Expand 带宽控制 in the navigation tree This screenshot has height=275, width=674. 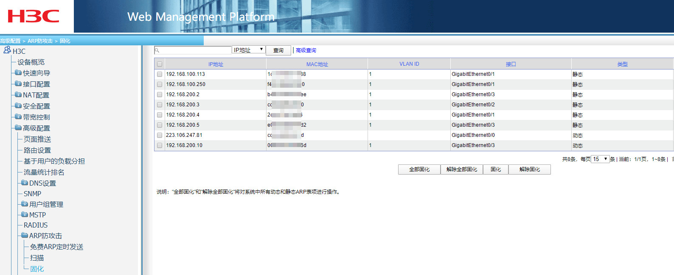click(37, 117)
